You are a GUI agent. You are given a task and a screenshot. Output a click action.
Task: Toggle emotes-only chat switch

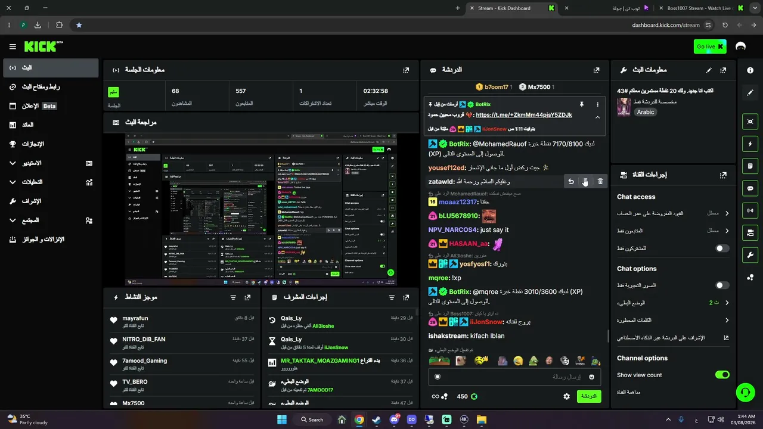pyautogui.click(x=722, y=285)
